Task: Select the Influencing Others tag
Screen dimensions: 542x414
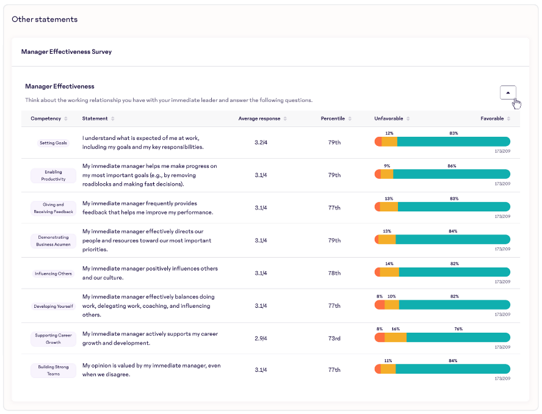Action: (53, 274)
